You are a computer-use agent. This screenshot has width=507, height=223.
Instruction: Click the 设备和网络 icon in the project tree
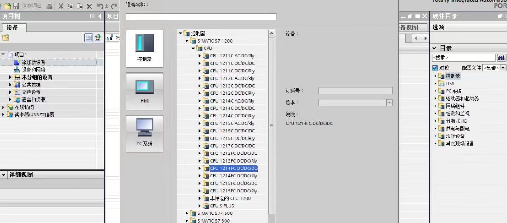click(17, 70)
